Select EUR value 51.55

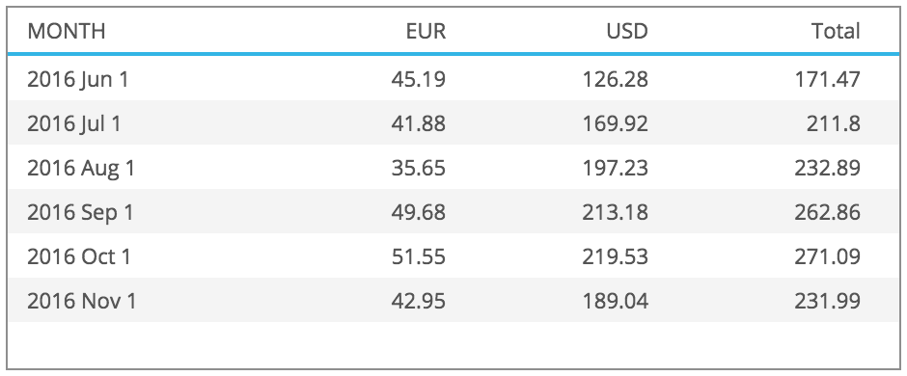pos(419,256)
